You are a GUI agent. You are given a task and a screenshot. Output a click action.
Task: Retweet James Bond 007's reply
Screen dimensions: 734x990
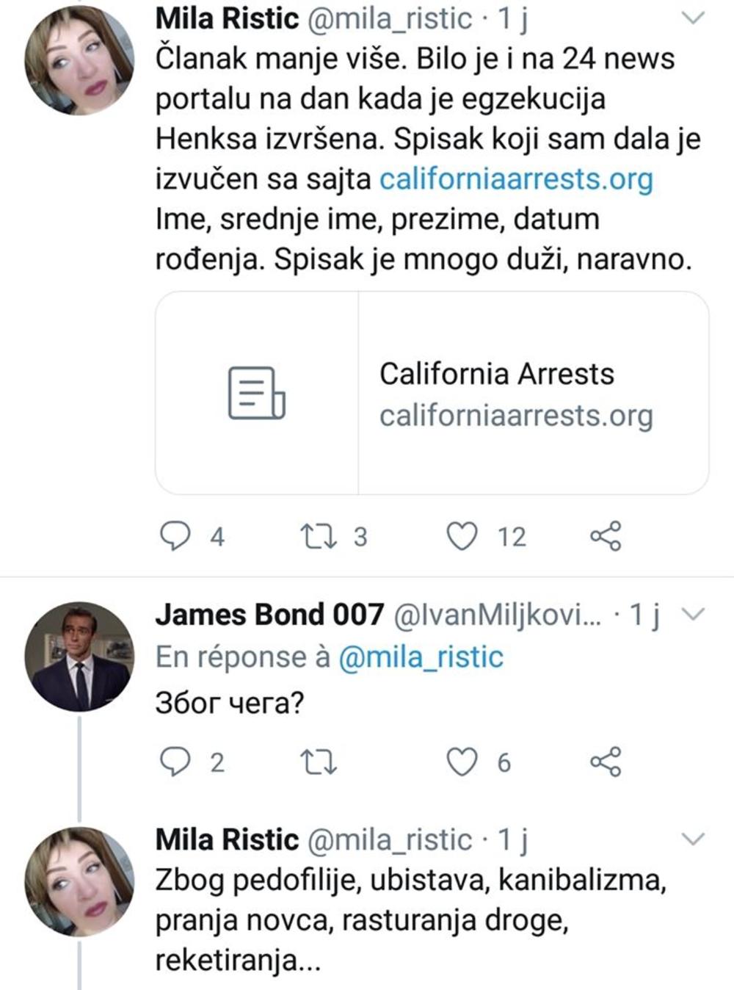(x=319, y=762)
